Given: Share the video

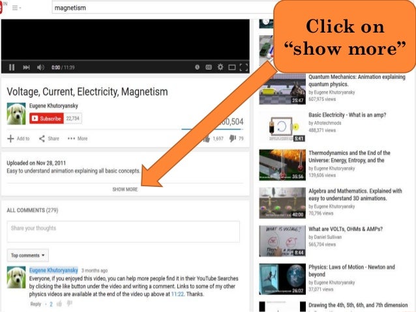Looking at the screenshot, I should point(49,138).
